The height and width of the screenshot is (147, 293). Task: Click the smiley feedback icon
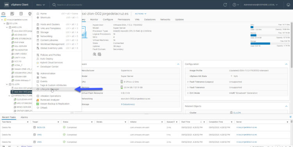pos(288,5)
